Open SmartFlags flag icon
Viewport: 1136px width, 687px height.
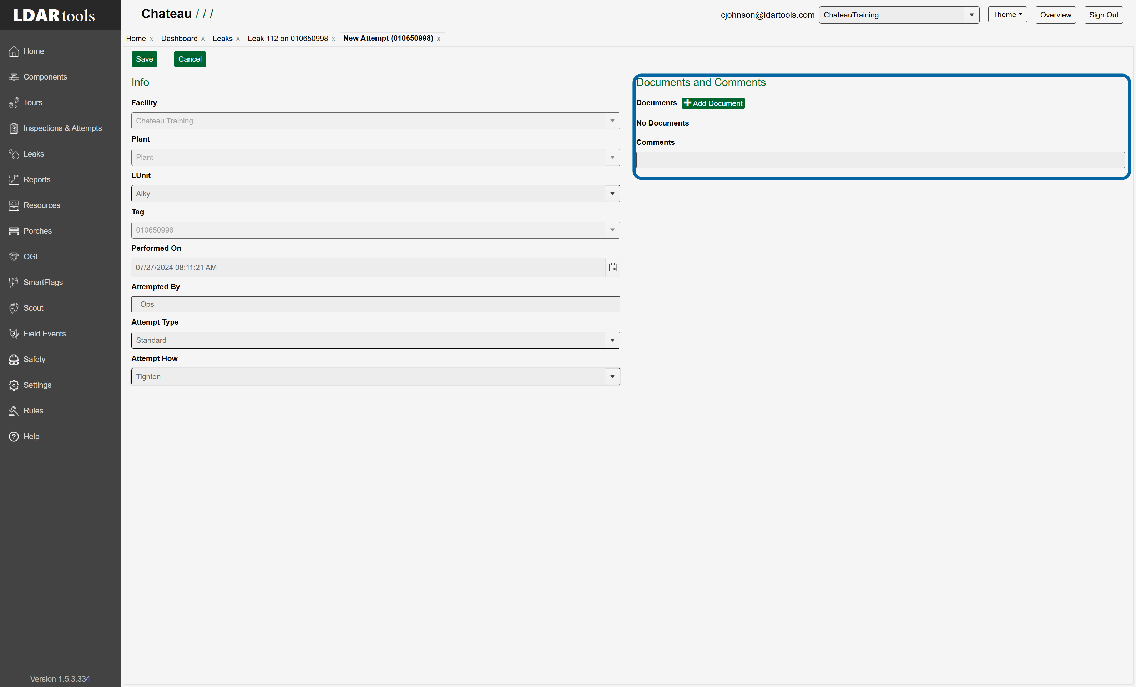tap(14, 283)
